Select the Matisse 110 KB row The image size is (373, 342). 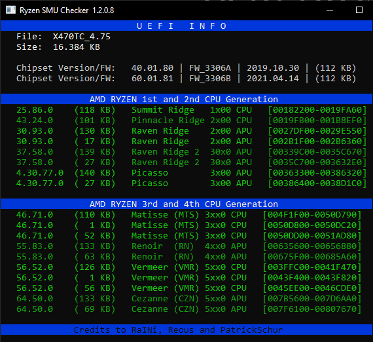coord(189,215)
